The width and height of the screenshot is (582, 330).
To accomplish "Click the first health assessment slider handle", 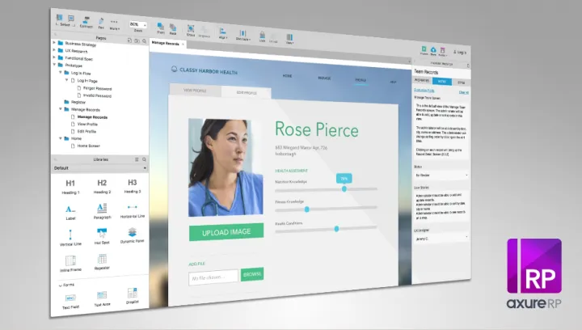I will coord(344,188).
